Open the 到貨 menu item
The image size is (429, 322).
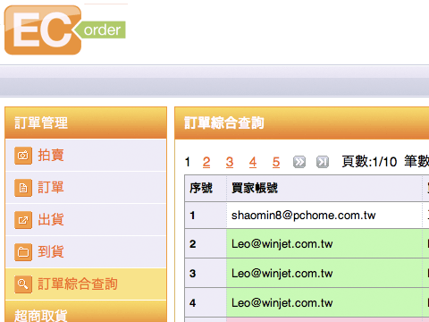86,252
